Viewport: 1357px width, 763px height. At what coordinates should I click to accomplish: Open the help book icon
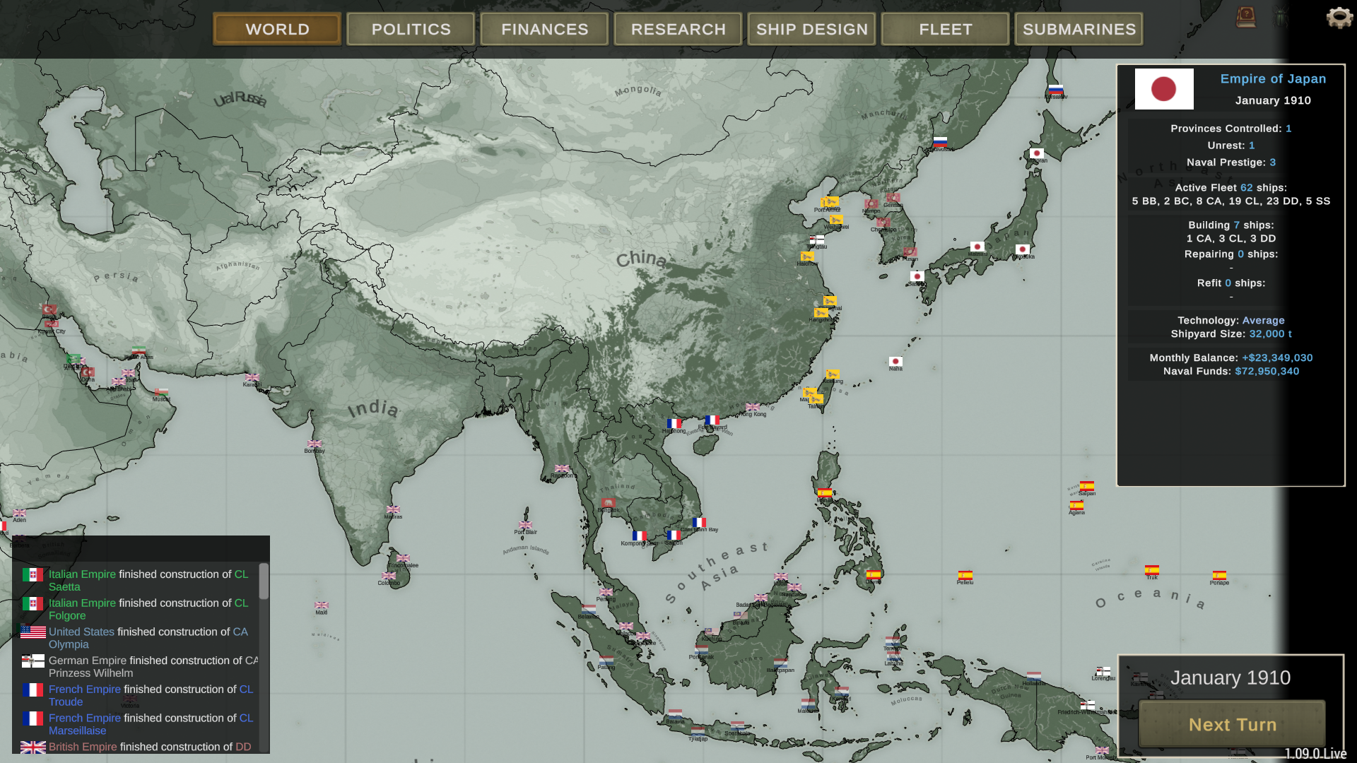(1245, 18)
